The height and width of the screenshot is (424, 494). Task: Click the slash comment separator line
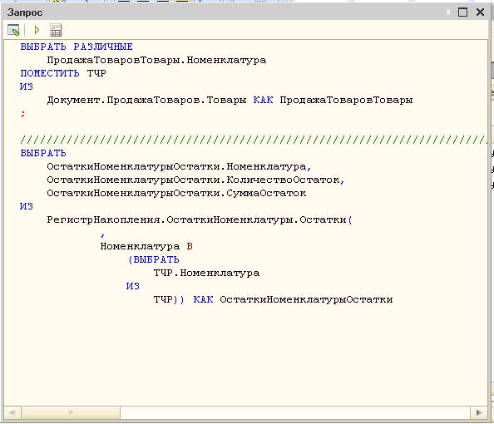click(254, 140)
